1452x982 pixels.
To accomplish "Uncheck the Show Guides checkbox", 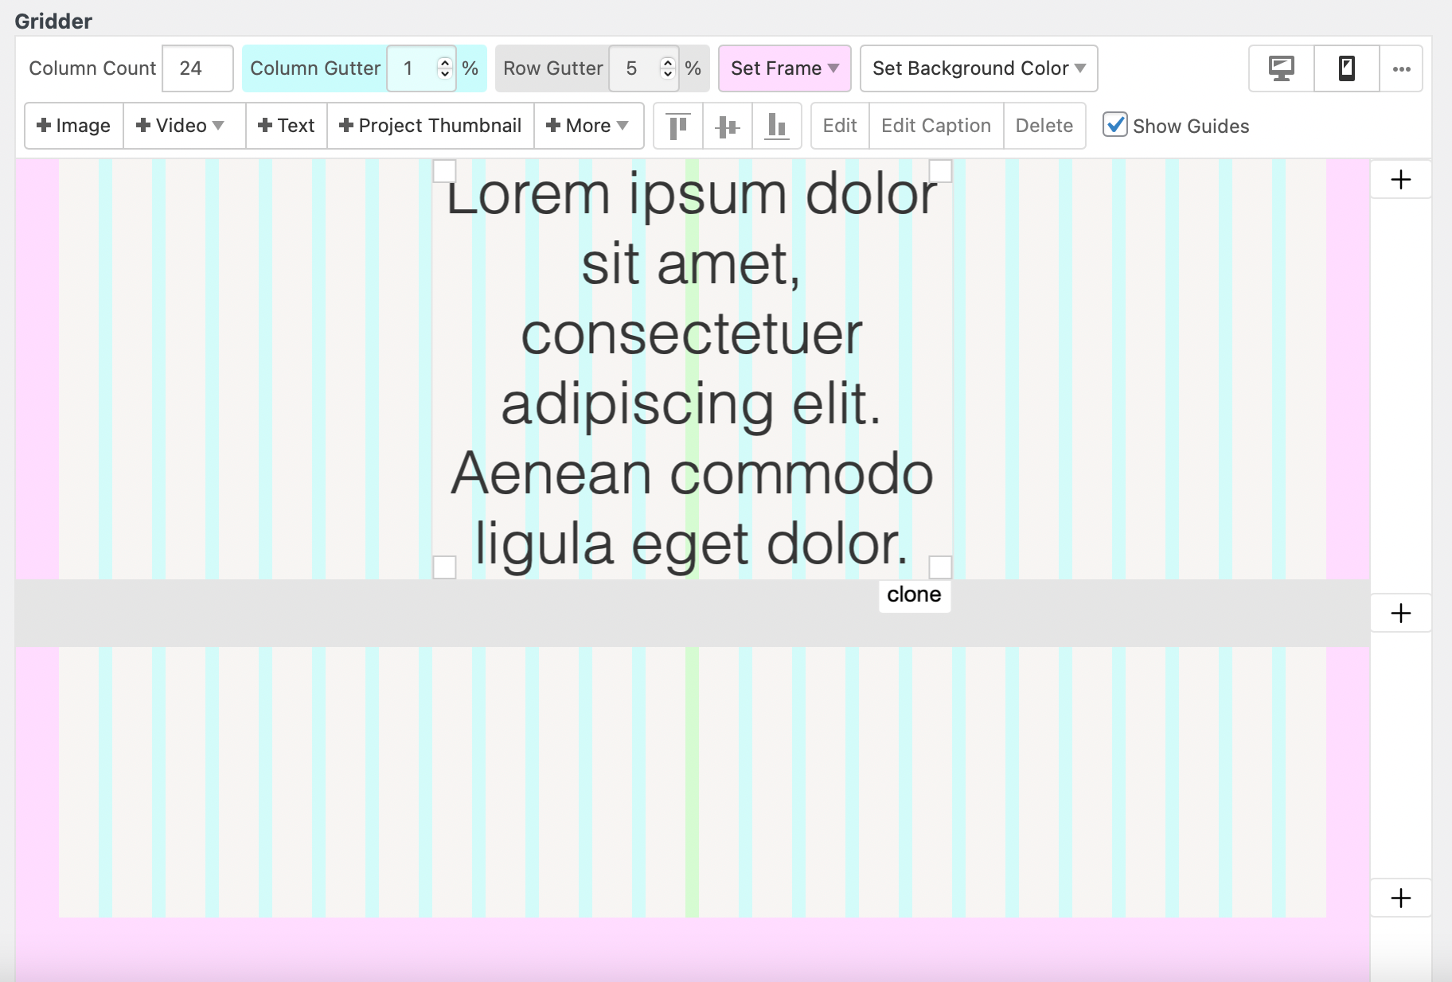I will (x=1114, y=125).
